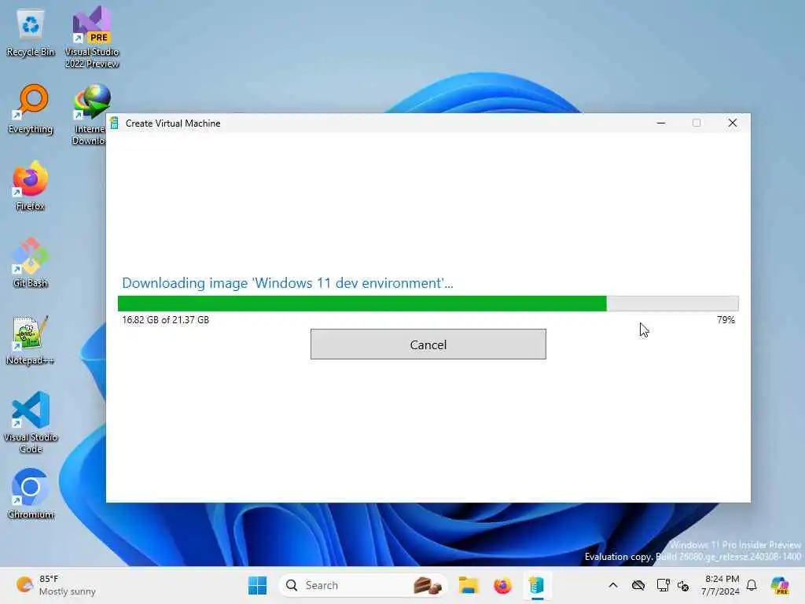
Task: Launch Visual Studio 2022 Preview shortcut
Action: pos(92,37)
